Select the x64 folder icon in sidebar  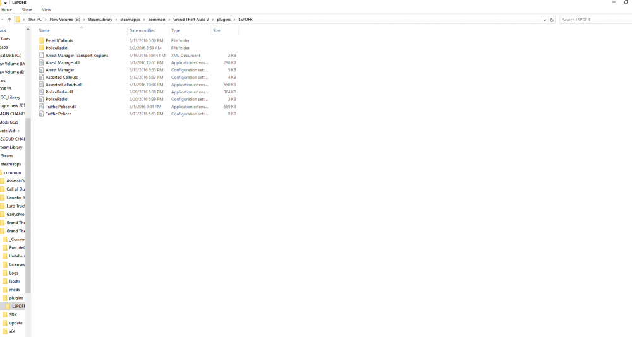[x=5, y=331]
